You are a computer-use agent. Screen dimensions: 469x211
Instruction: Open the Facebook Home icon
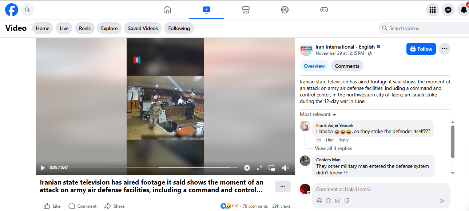167,10
